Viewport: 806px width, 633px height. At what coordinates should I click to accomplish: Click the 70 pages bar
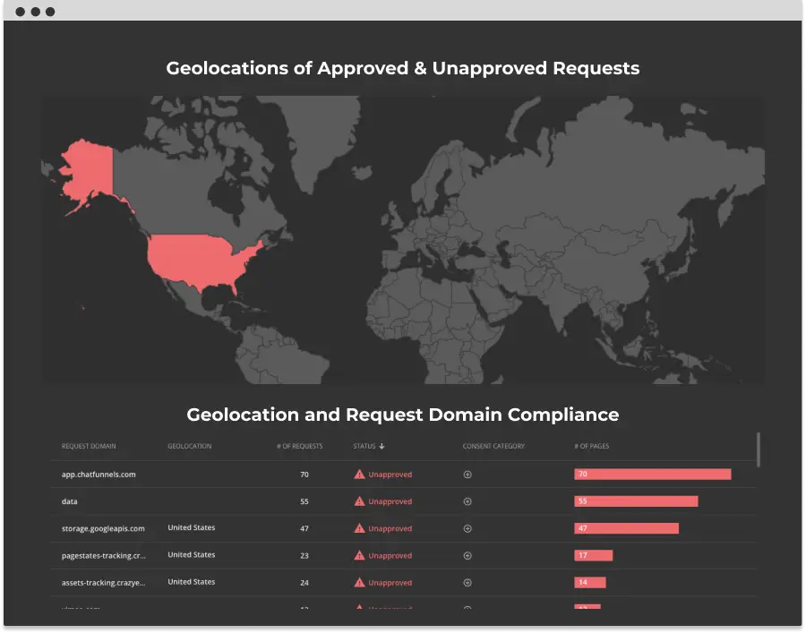point(652,475)
